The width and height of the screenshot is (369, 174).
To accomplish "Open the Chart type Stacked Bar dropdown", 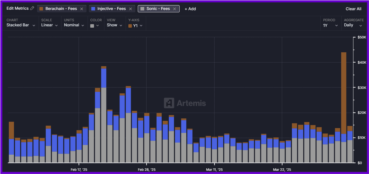I will click(21, 25).
